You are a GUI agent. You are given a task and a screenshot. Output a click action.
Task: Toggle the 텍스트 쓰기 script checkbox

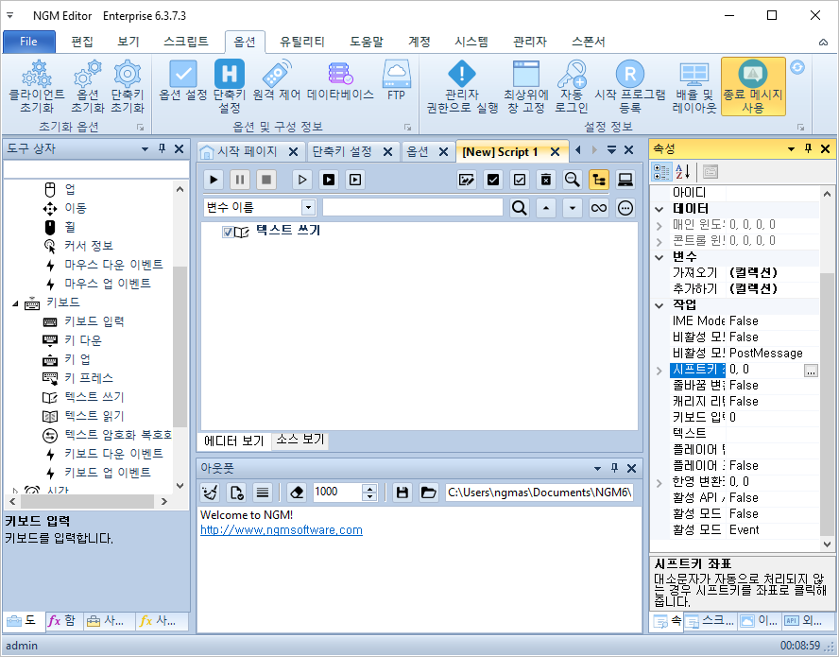228,232
